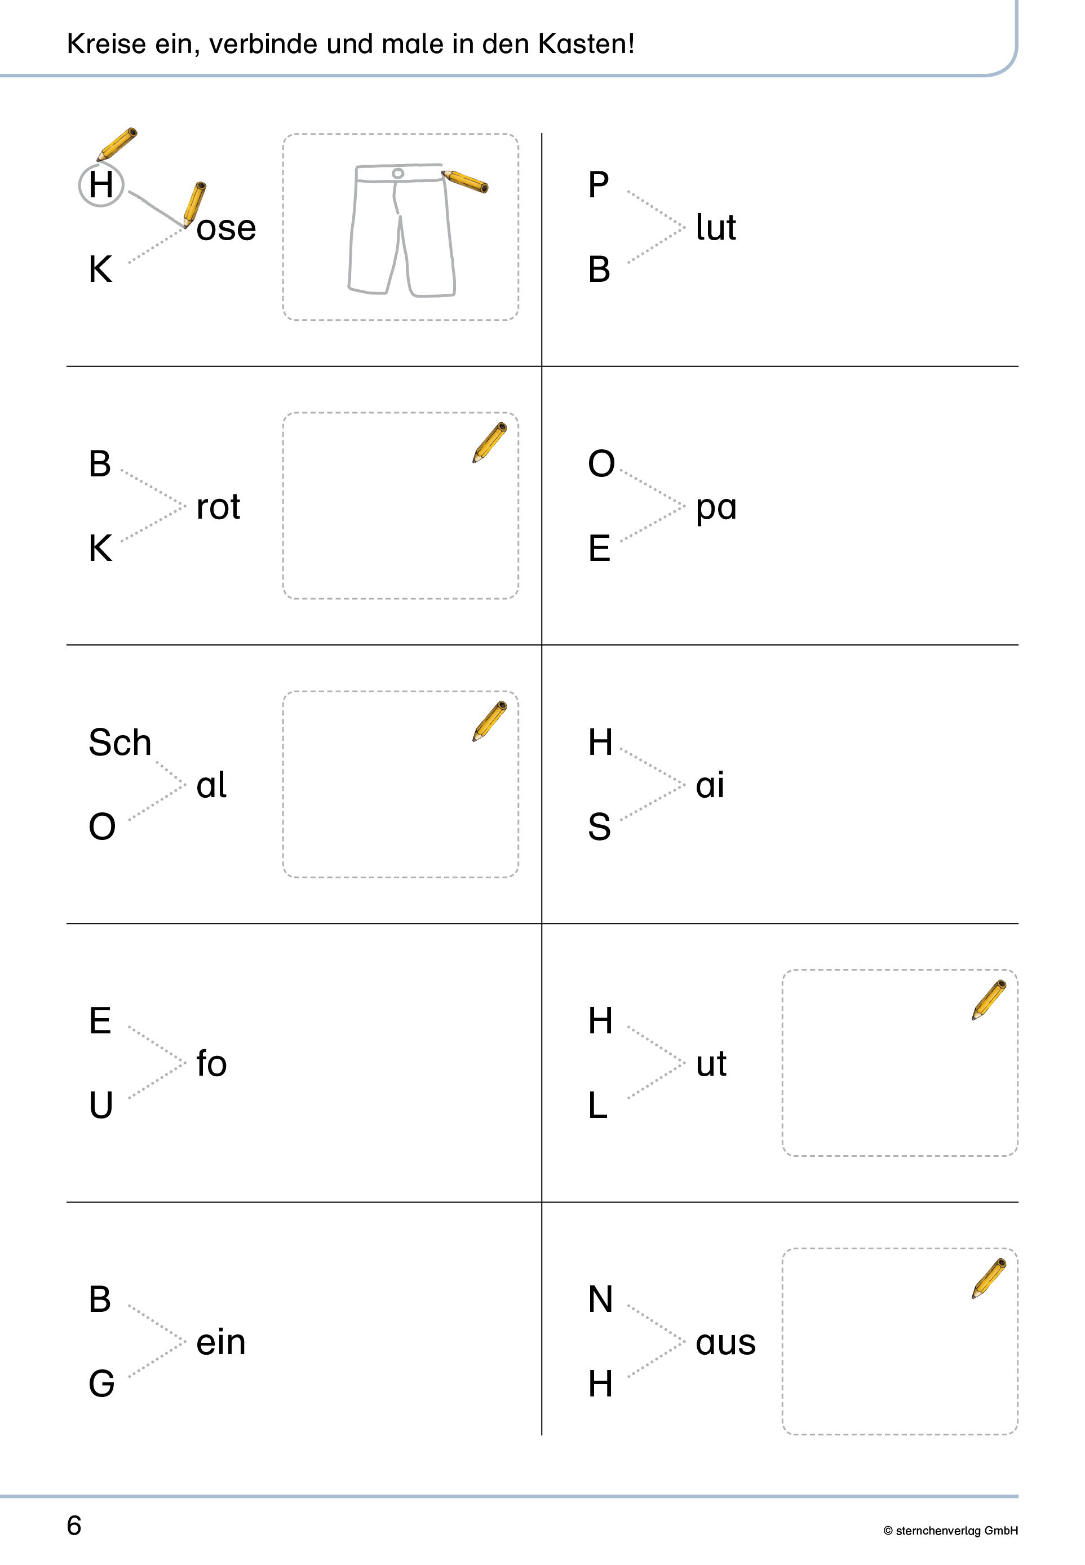Click the pencil in the rot drawing box
1085x1565 pixels.
[489, 443]
